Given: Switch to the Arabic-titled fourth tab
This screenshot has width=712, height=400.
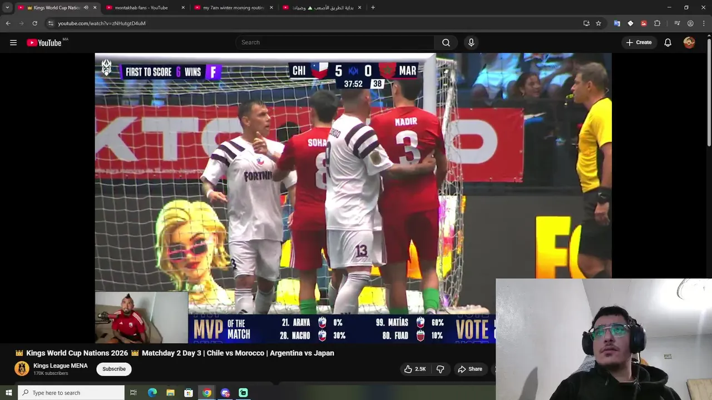Looking at the screenshot, I should (323, 7).
